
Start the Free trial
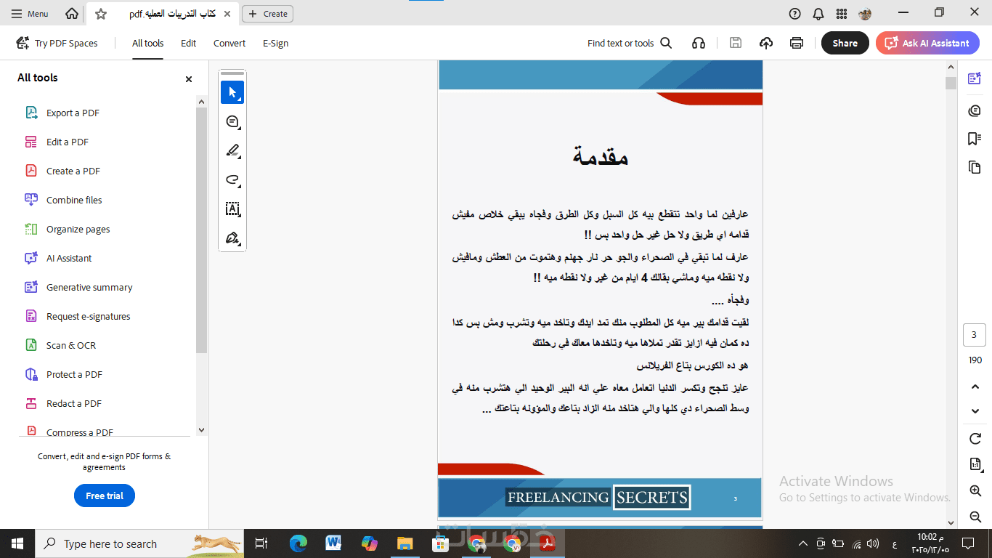[x=105, y=496]
